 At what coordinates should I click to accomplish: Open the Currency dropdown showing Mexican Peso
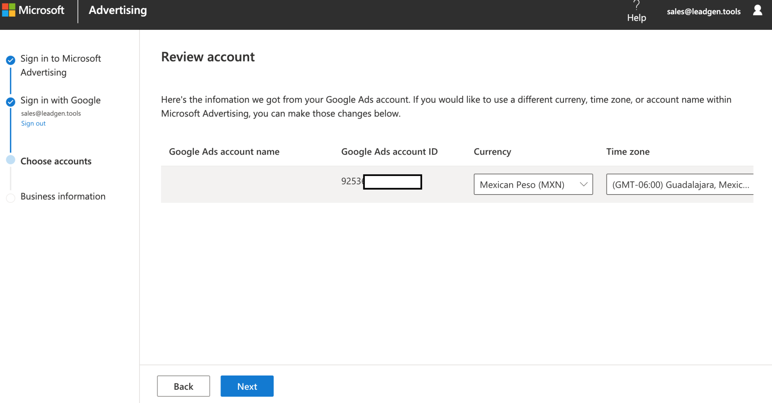coord(533,184)
